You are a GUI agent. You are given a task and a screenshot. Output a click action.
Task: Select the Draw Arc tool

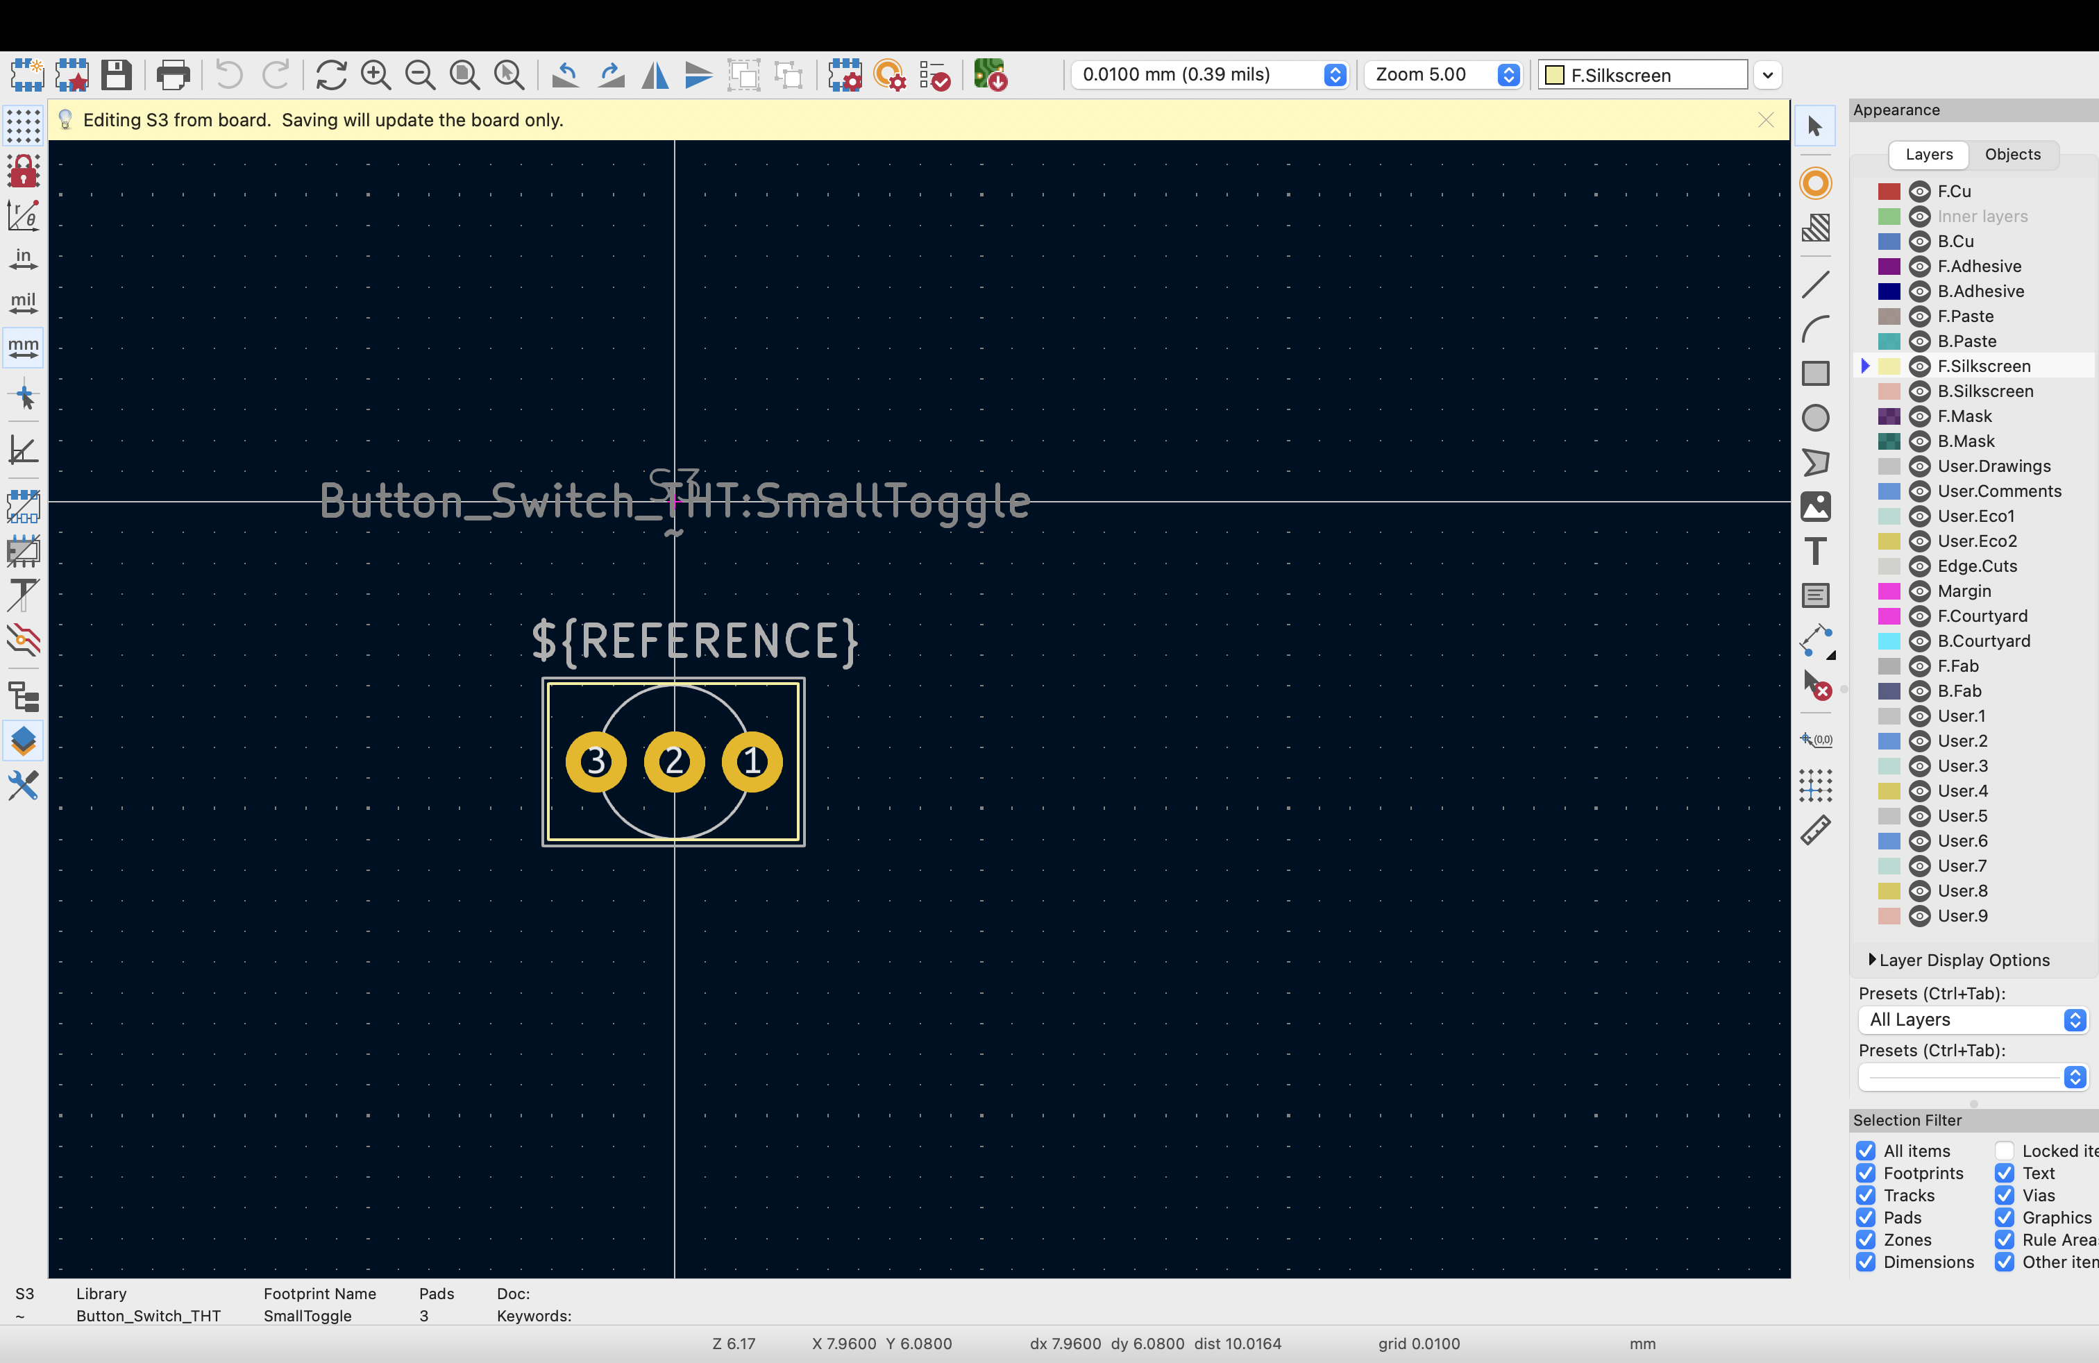pyautogui.click(x=1815, y=329)
